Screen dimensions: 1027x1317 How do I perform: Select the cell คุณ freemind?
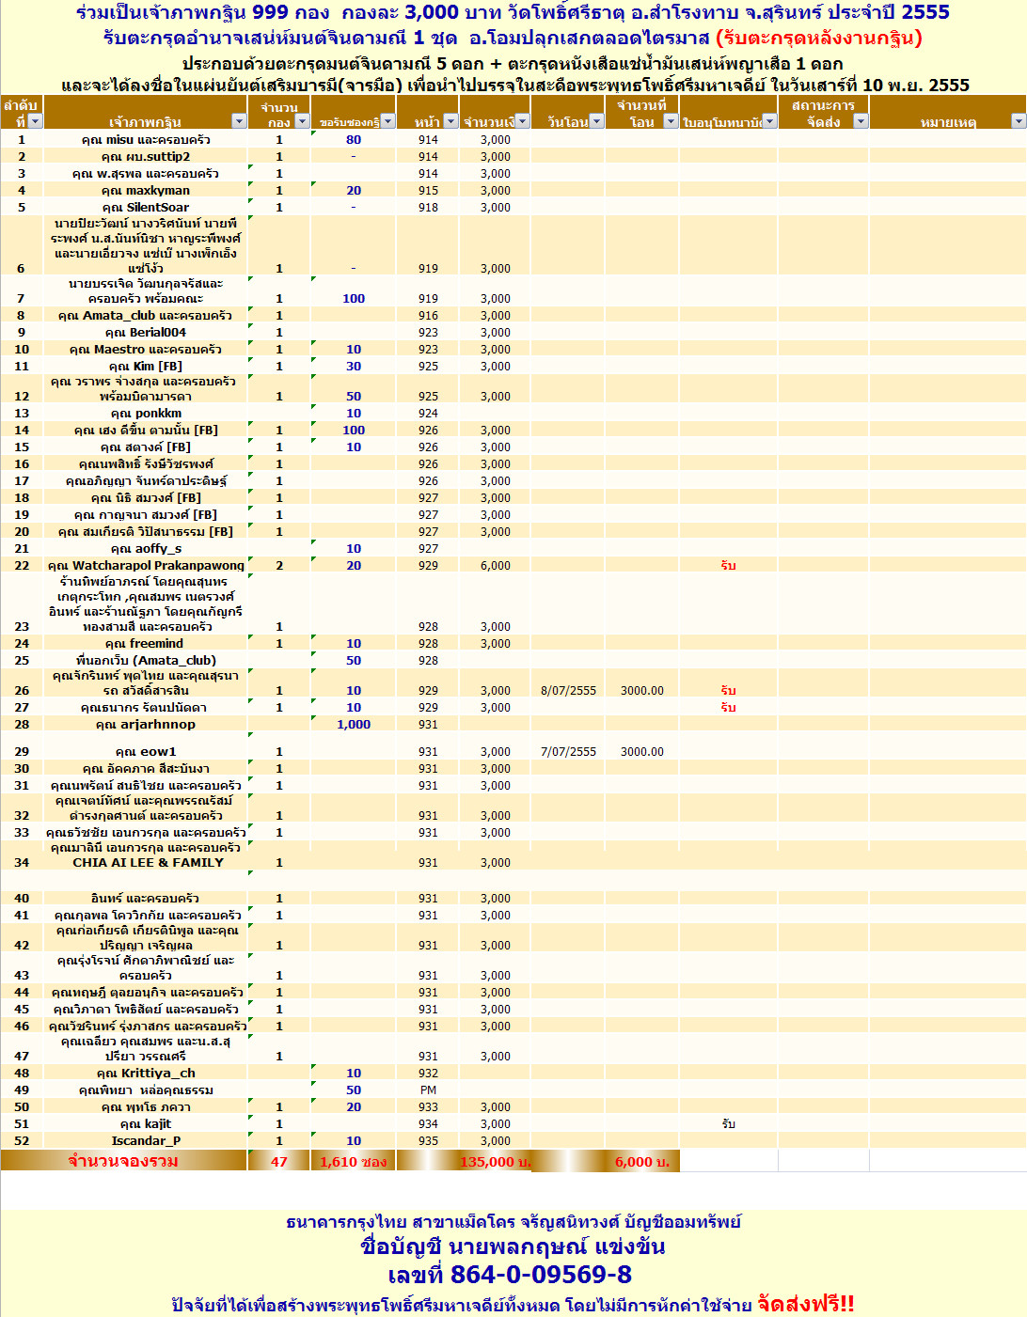146,644
